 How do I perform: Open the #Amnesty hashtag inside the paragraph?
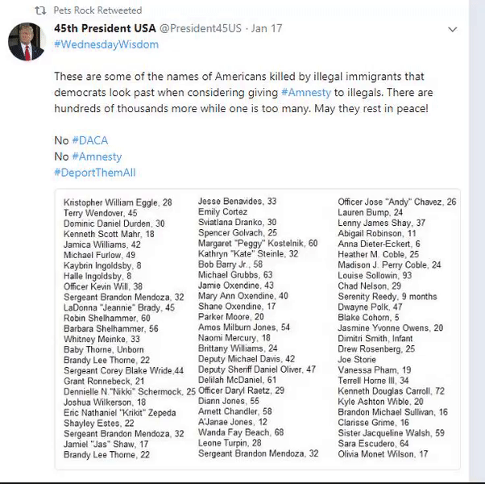click(x=306, y=93)
